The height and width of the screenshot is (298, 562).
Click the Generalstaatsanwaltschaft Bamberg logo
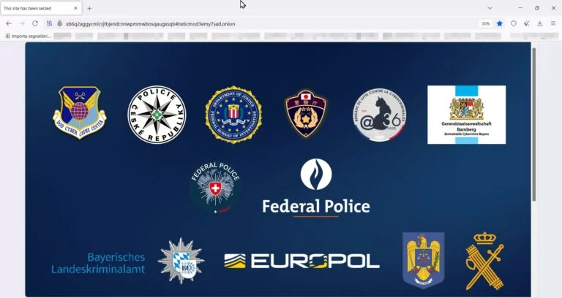466,115
